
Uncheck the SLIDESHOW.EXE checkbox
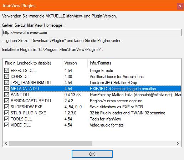pos(6,107)
